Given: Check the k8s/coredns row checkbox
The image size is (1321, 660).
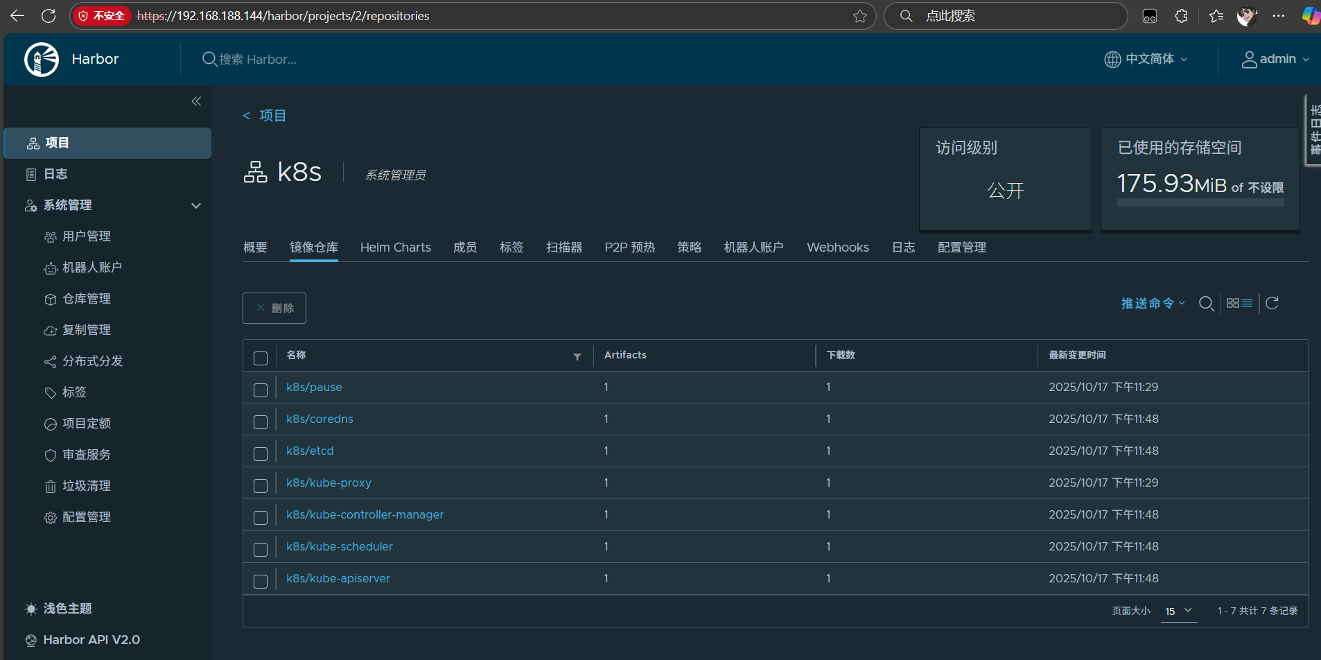Looking at the screenshot, I should pos(261,422).
